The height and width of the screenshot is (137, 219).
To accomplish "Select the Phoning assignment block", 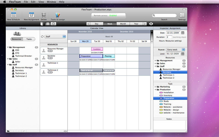I will coord(109,56).
